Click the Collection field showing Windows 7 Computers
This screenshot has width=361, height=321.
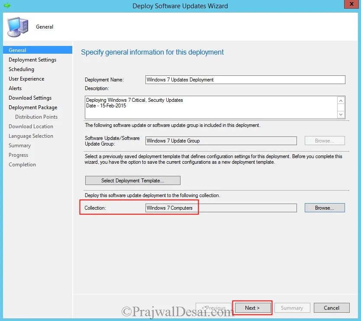pyautogui.click(x=221, y=208)
